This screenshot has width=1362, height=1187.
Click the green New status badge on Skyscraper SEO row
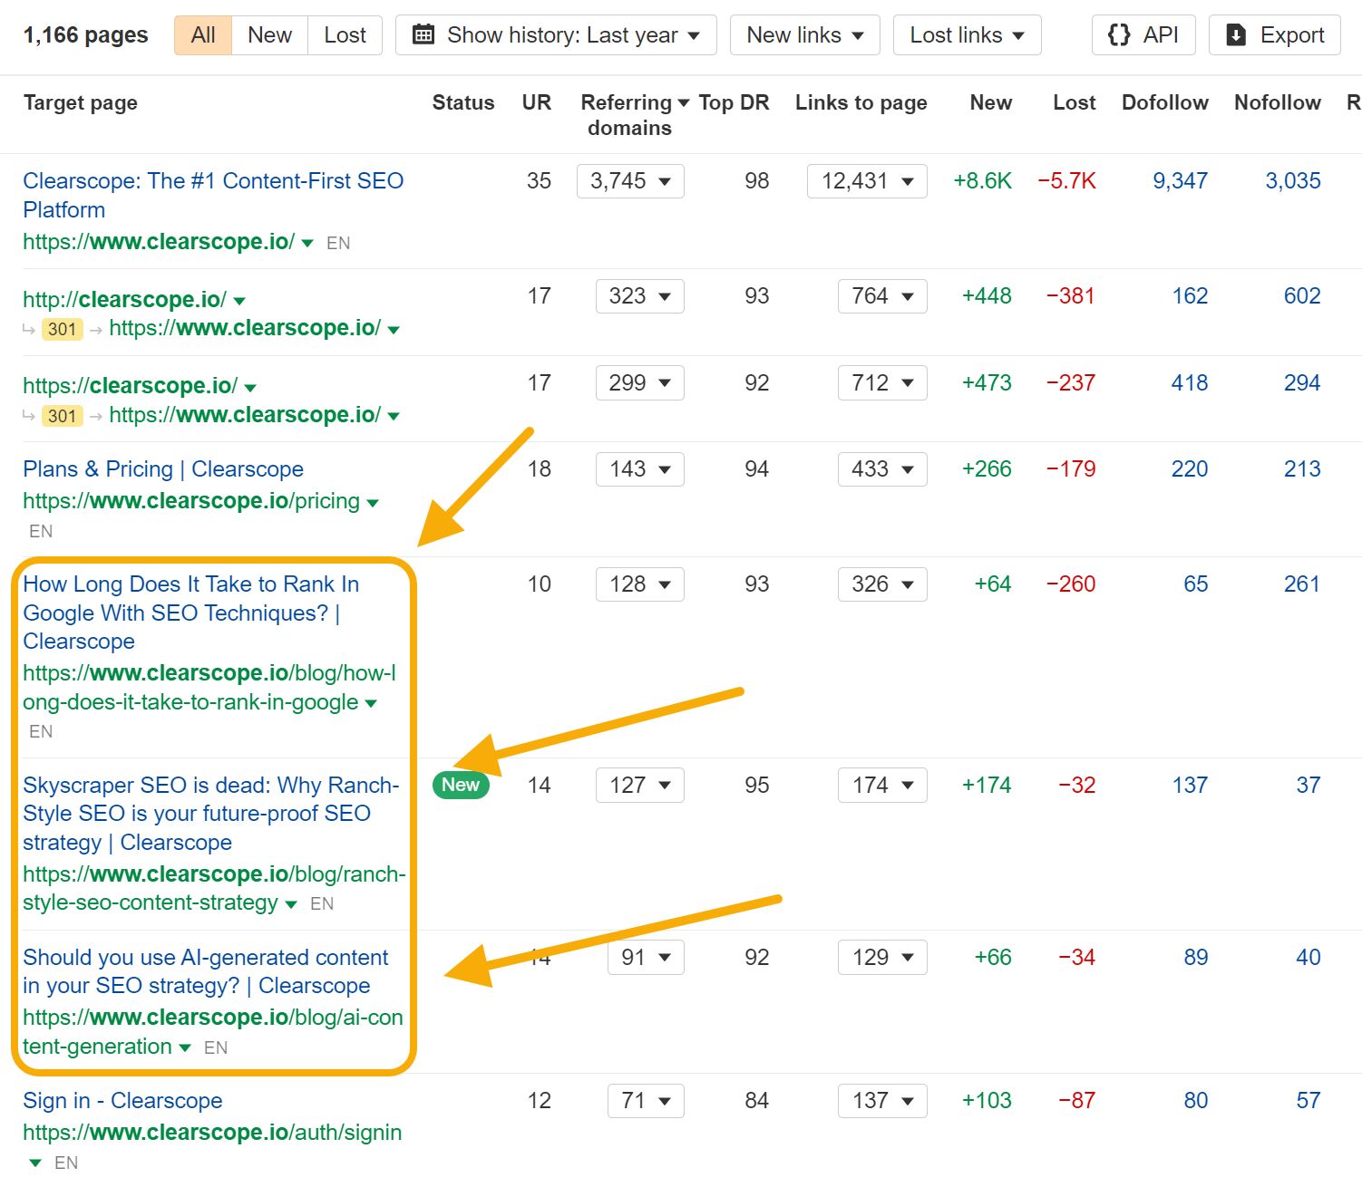(461, 785)
